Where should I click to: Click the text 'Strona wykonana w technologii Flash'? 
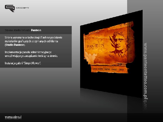(26, 37)
